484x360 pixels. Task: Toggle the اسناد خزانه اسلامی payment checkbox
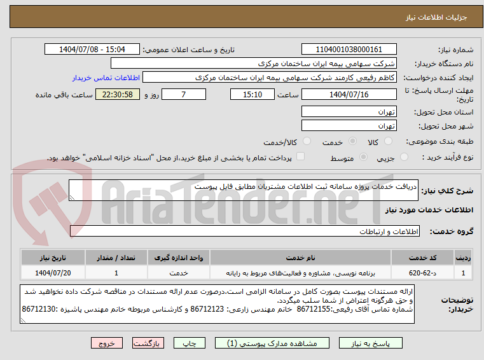point(300,156)
